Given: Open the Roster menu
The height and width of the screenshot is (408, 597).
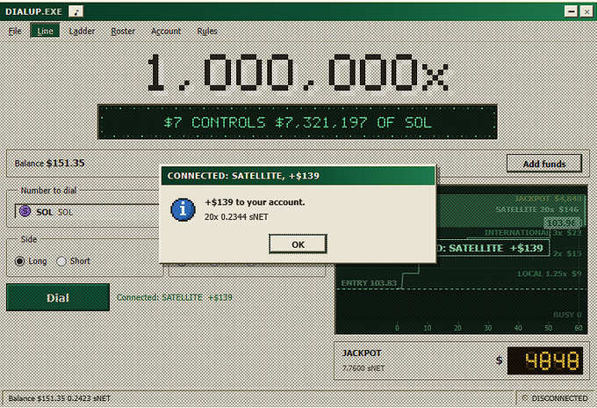Looking at the screenshot, I should point(123,31).
